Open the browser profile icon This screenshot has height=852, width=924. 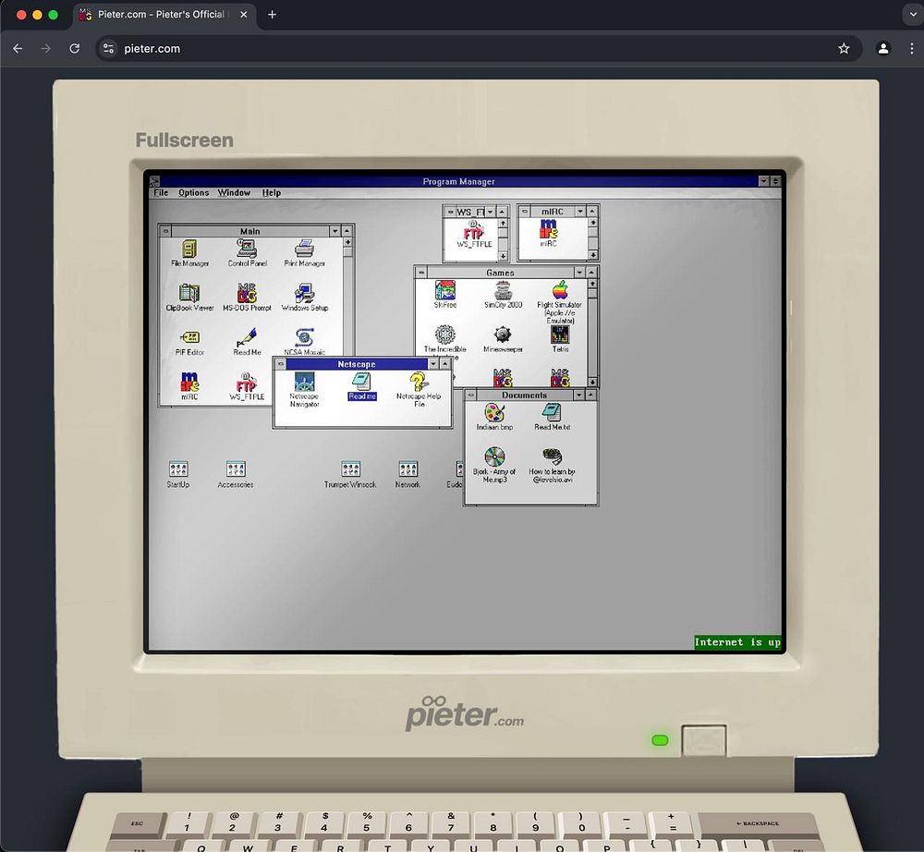[882, 48]
